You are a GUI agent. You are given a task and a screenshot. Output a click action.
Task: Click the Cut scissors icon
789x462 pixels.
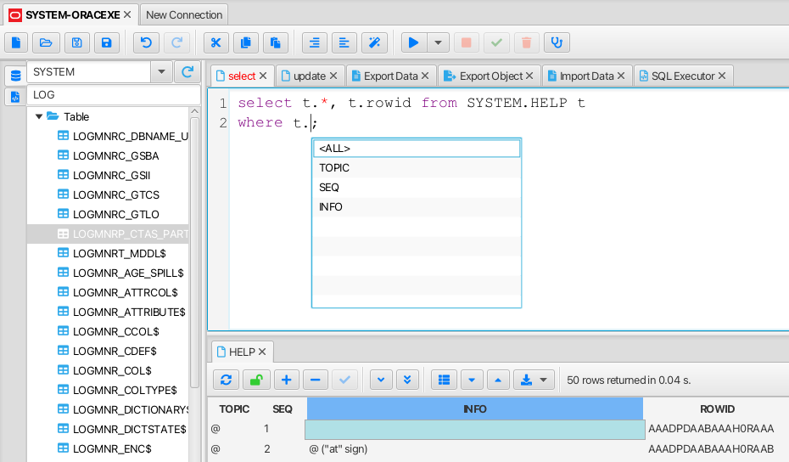(216, 42)
